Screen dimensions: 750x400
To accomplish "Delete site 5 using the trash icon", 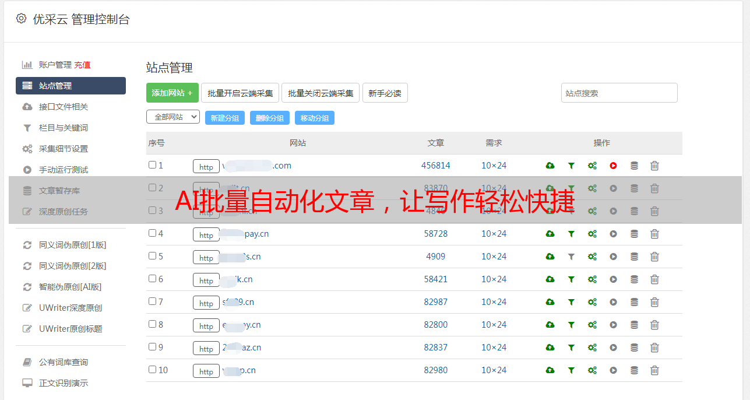I will pyautogui.click(x=654, y=257).
